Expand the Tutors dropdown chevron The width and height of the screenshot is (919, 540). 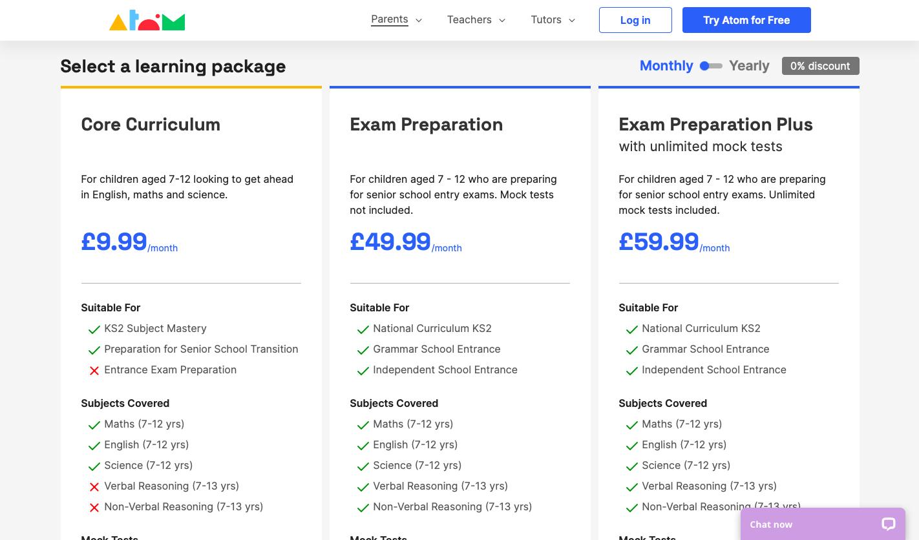tap(572, 21)
